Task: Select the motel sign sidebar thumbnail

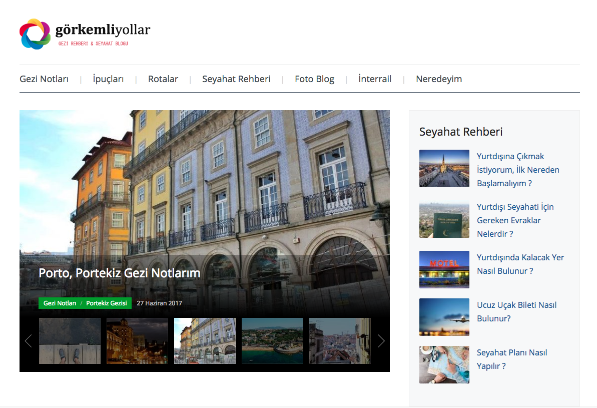Action: (444, 269)
